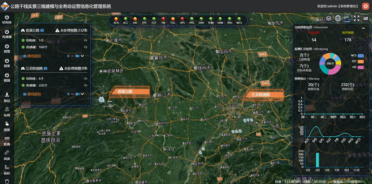
Task: Toggle the 传感器 power switch in sidebar
Action: pos(7,34)
